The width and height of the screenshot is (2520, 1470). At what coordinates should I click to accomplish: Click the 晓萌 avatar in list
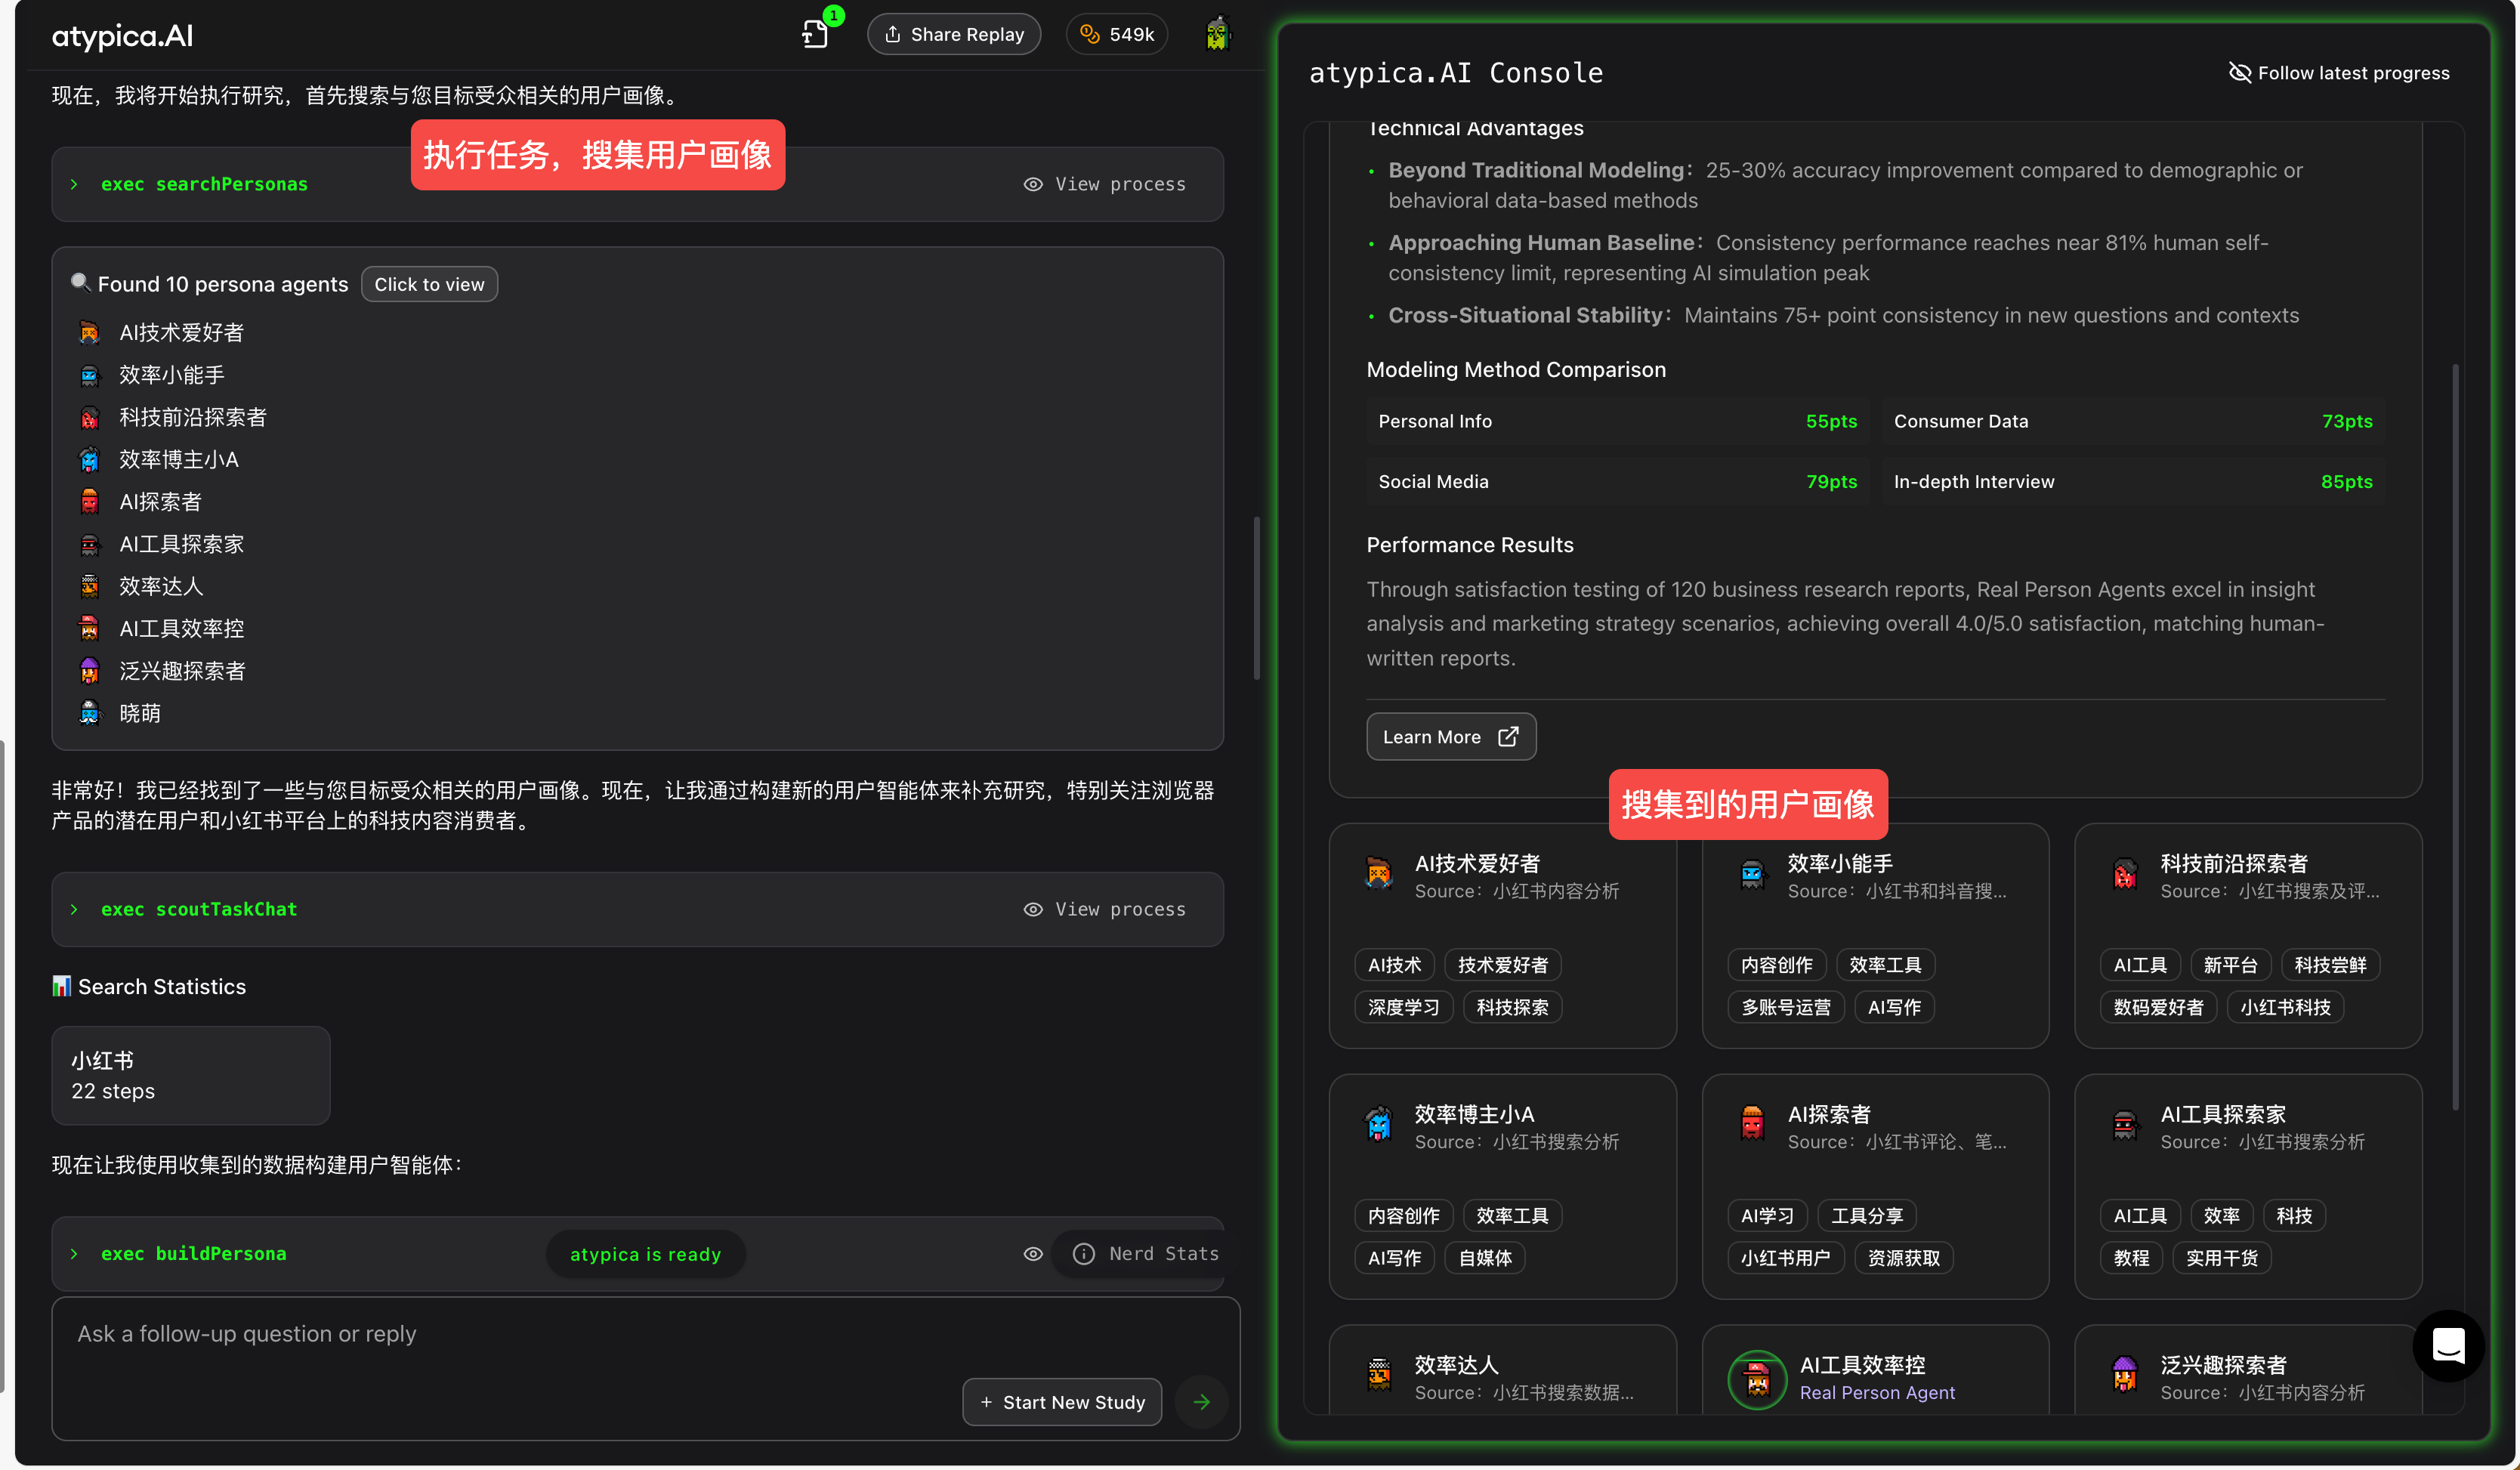90,713
